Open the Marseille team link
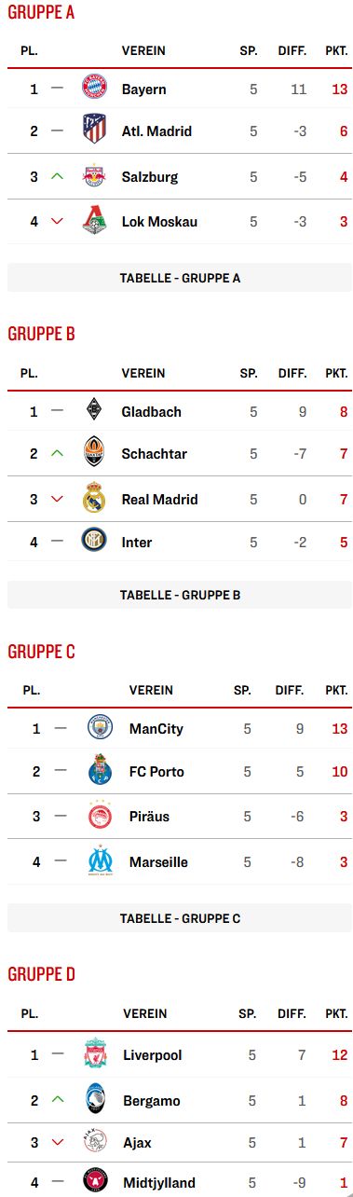Screen dimensions: 353x1197 click(158, 862)
